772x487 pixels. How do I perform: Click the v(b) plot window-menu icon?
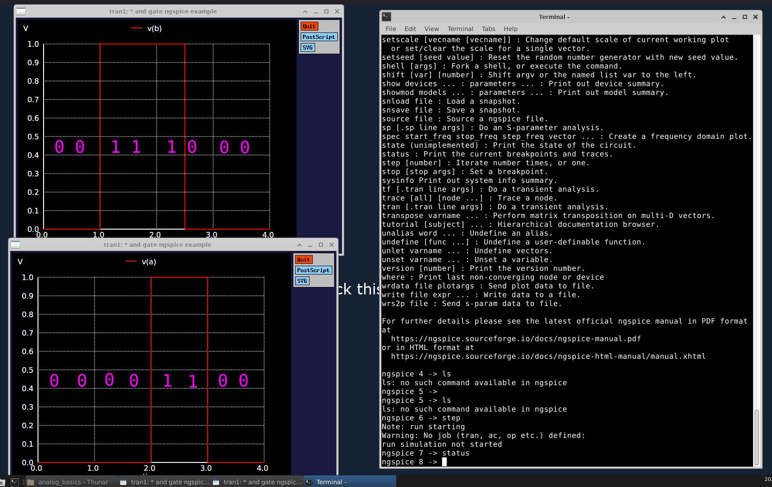[x=21, y=11]
